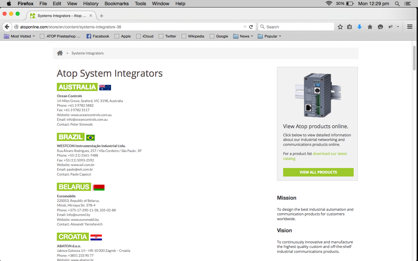Click the toolbar addon icon beside the smiley
Screen dimensions: 418x261
tap(391, 27)
